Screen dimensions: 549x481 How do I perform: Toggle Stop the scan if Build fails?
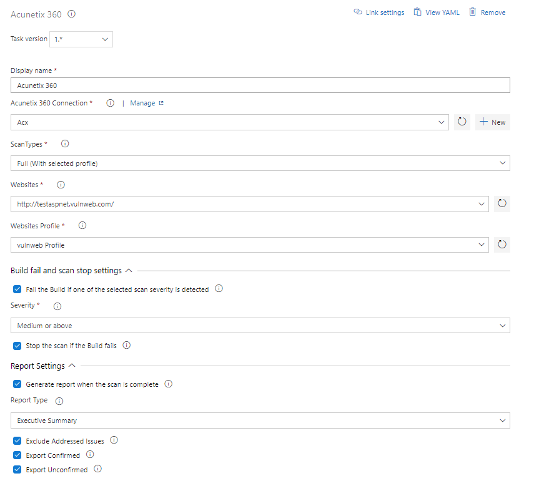click(x=17, y=346)
